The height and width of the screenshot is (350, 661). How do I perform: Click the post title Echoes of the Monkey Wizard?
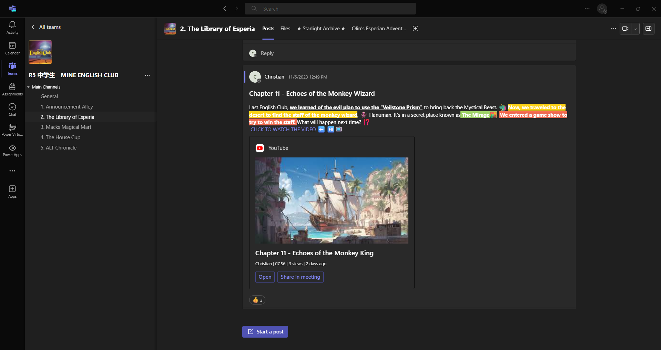tap(312, 94)
